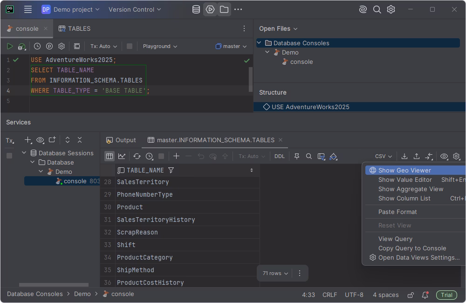
Task: Pin the result tab
Action: (x=296, y=156)
